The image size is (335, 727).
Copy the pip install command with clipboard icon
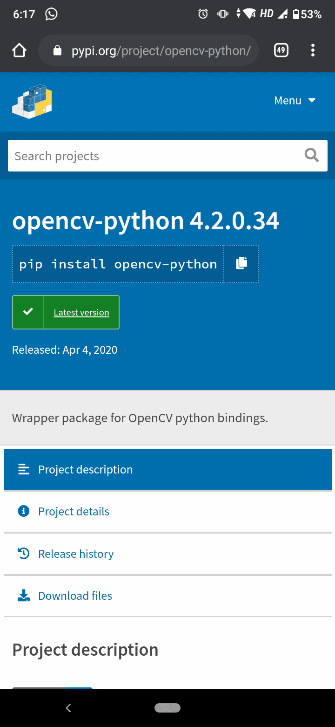click(x=241, y=264)
